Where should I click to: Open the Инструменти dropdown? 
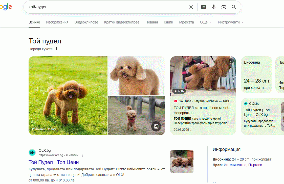[x=230, y=22]
